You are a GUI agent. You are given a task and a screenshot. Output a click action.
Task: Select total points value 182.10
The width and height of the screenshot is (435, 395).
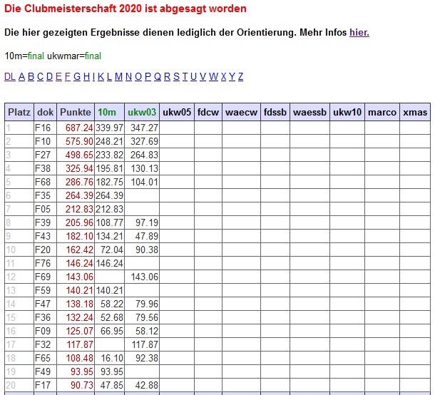76,236
